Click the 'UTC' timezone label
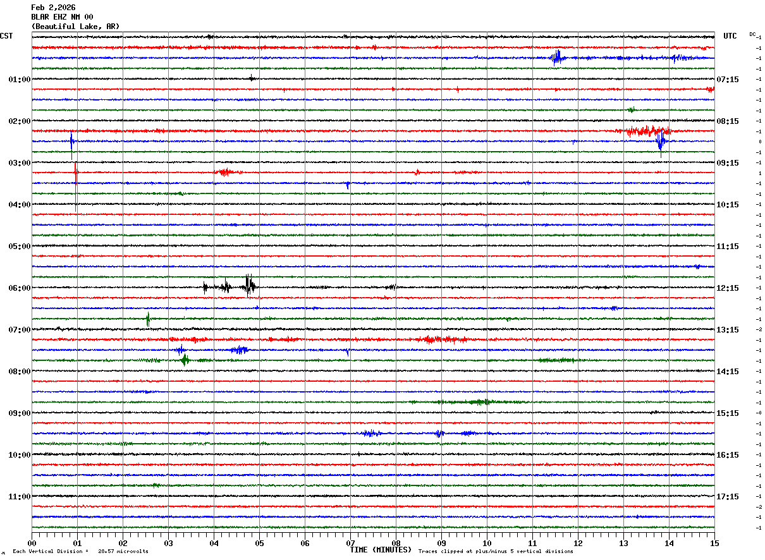Viewport: 765px width, 560px height. [x=730, y=36]
